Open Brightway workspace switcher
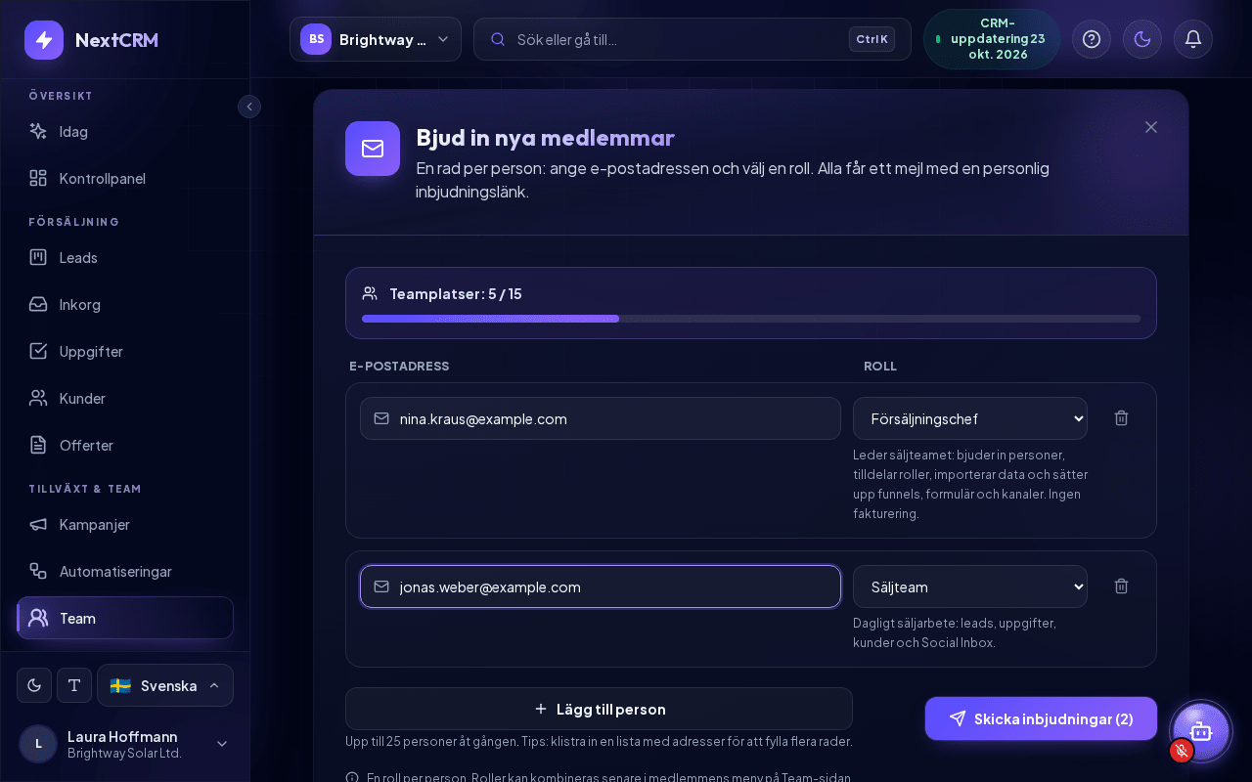This screenshot has width=1252, height=782. click(376, 39)
